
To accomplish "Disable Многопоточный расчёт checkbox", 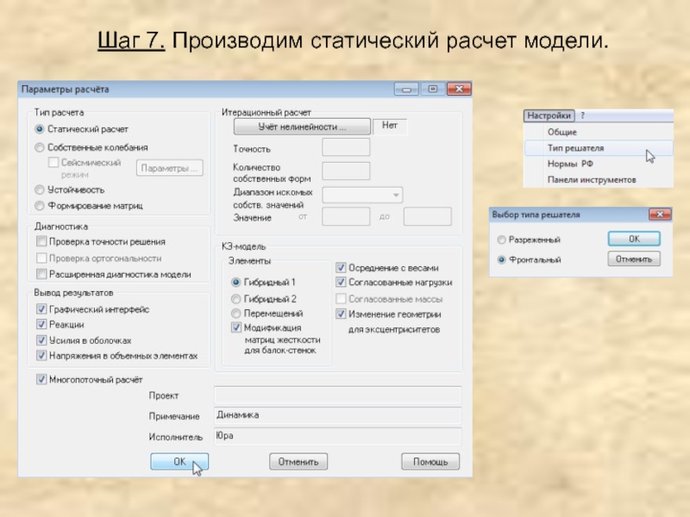I will tap(41, 379).
